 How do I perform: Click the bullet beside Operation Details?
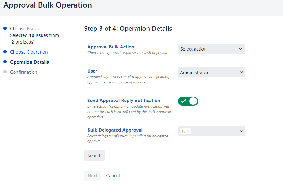(x=5, y=62)
